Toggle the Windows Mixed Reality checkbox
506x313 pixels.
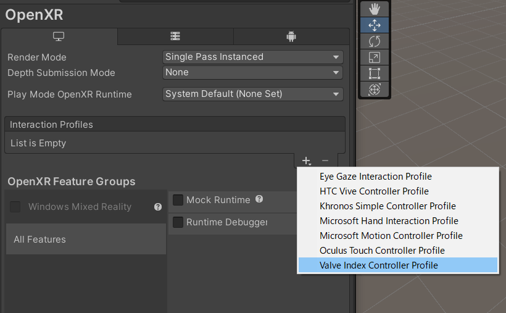coord(15,207)
